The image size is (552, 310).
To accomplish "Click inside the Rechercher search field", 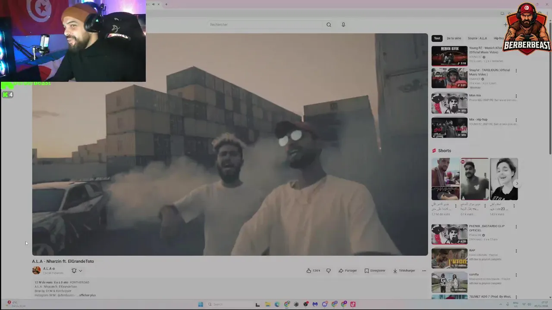I will tap(265, 25).
